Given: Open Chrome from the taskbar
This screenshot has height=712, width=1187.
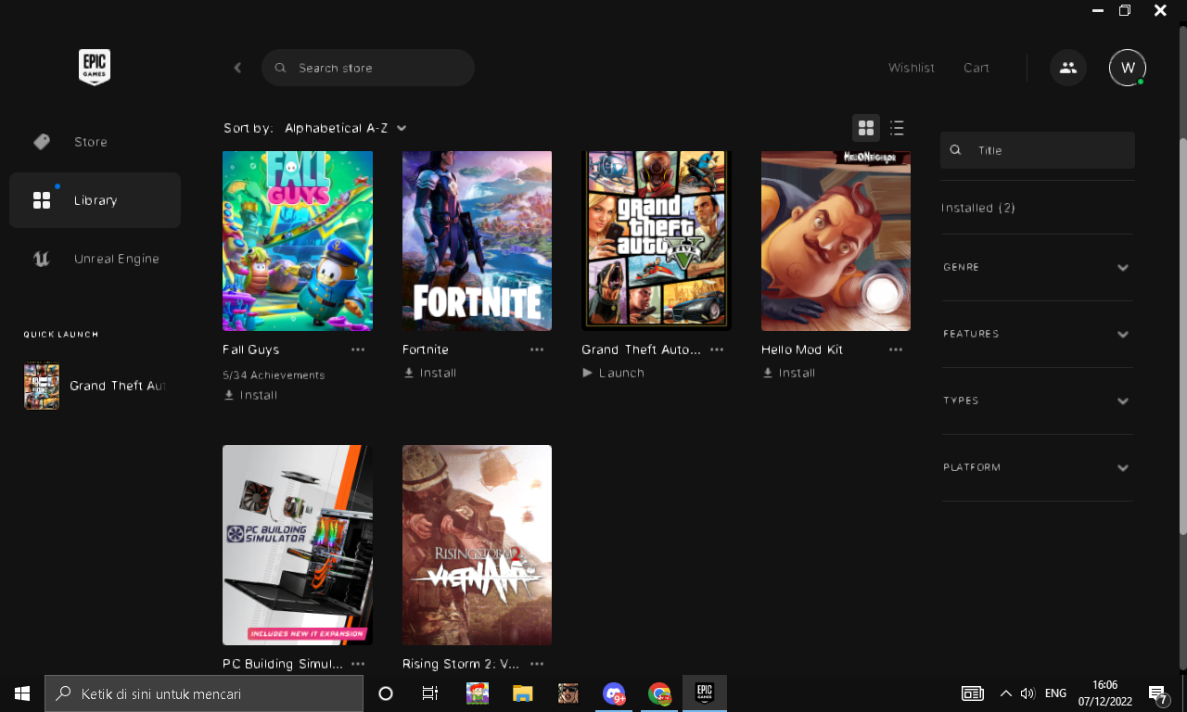Looking at the screenshot, I should coord(659,693).
